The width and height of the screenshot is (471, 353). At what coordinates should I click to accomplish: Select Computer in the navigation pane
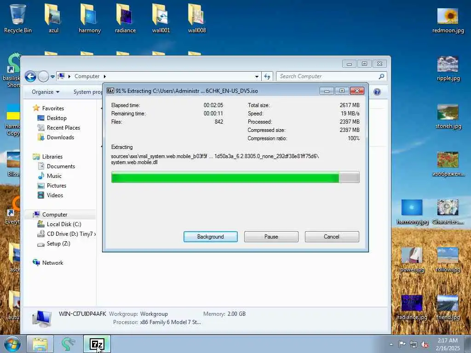(55, 214)
